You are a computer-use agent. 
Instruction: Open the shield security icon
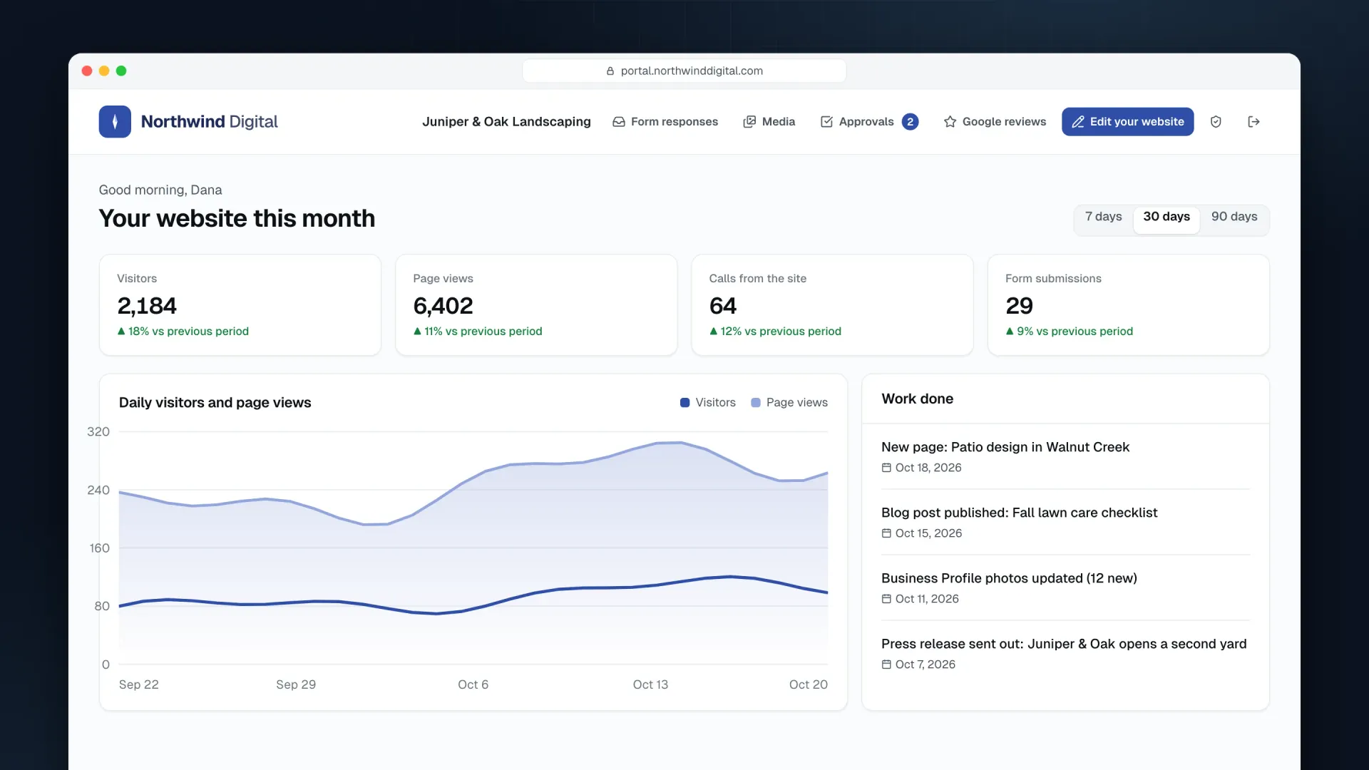point(1216,122)
